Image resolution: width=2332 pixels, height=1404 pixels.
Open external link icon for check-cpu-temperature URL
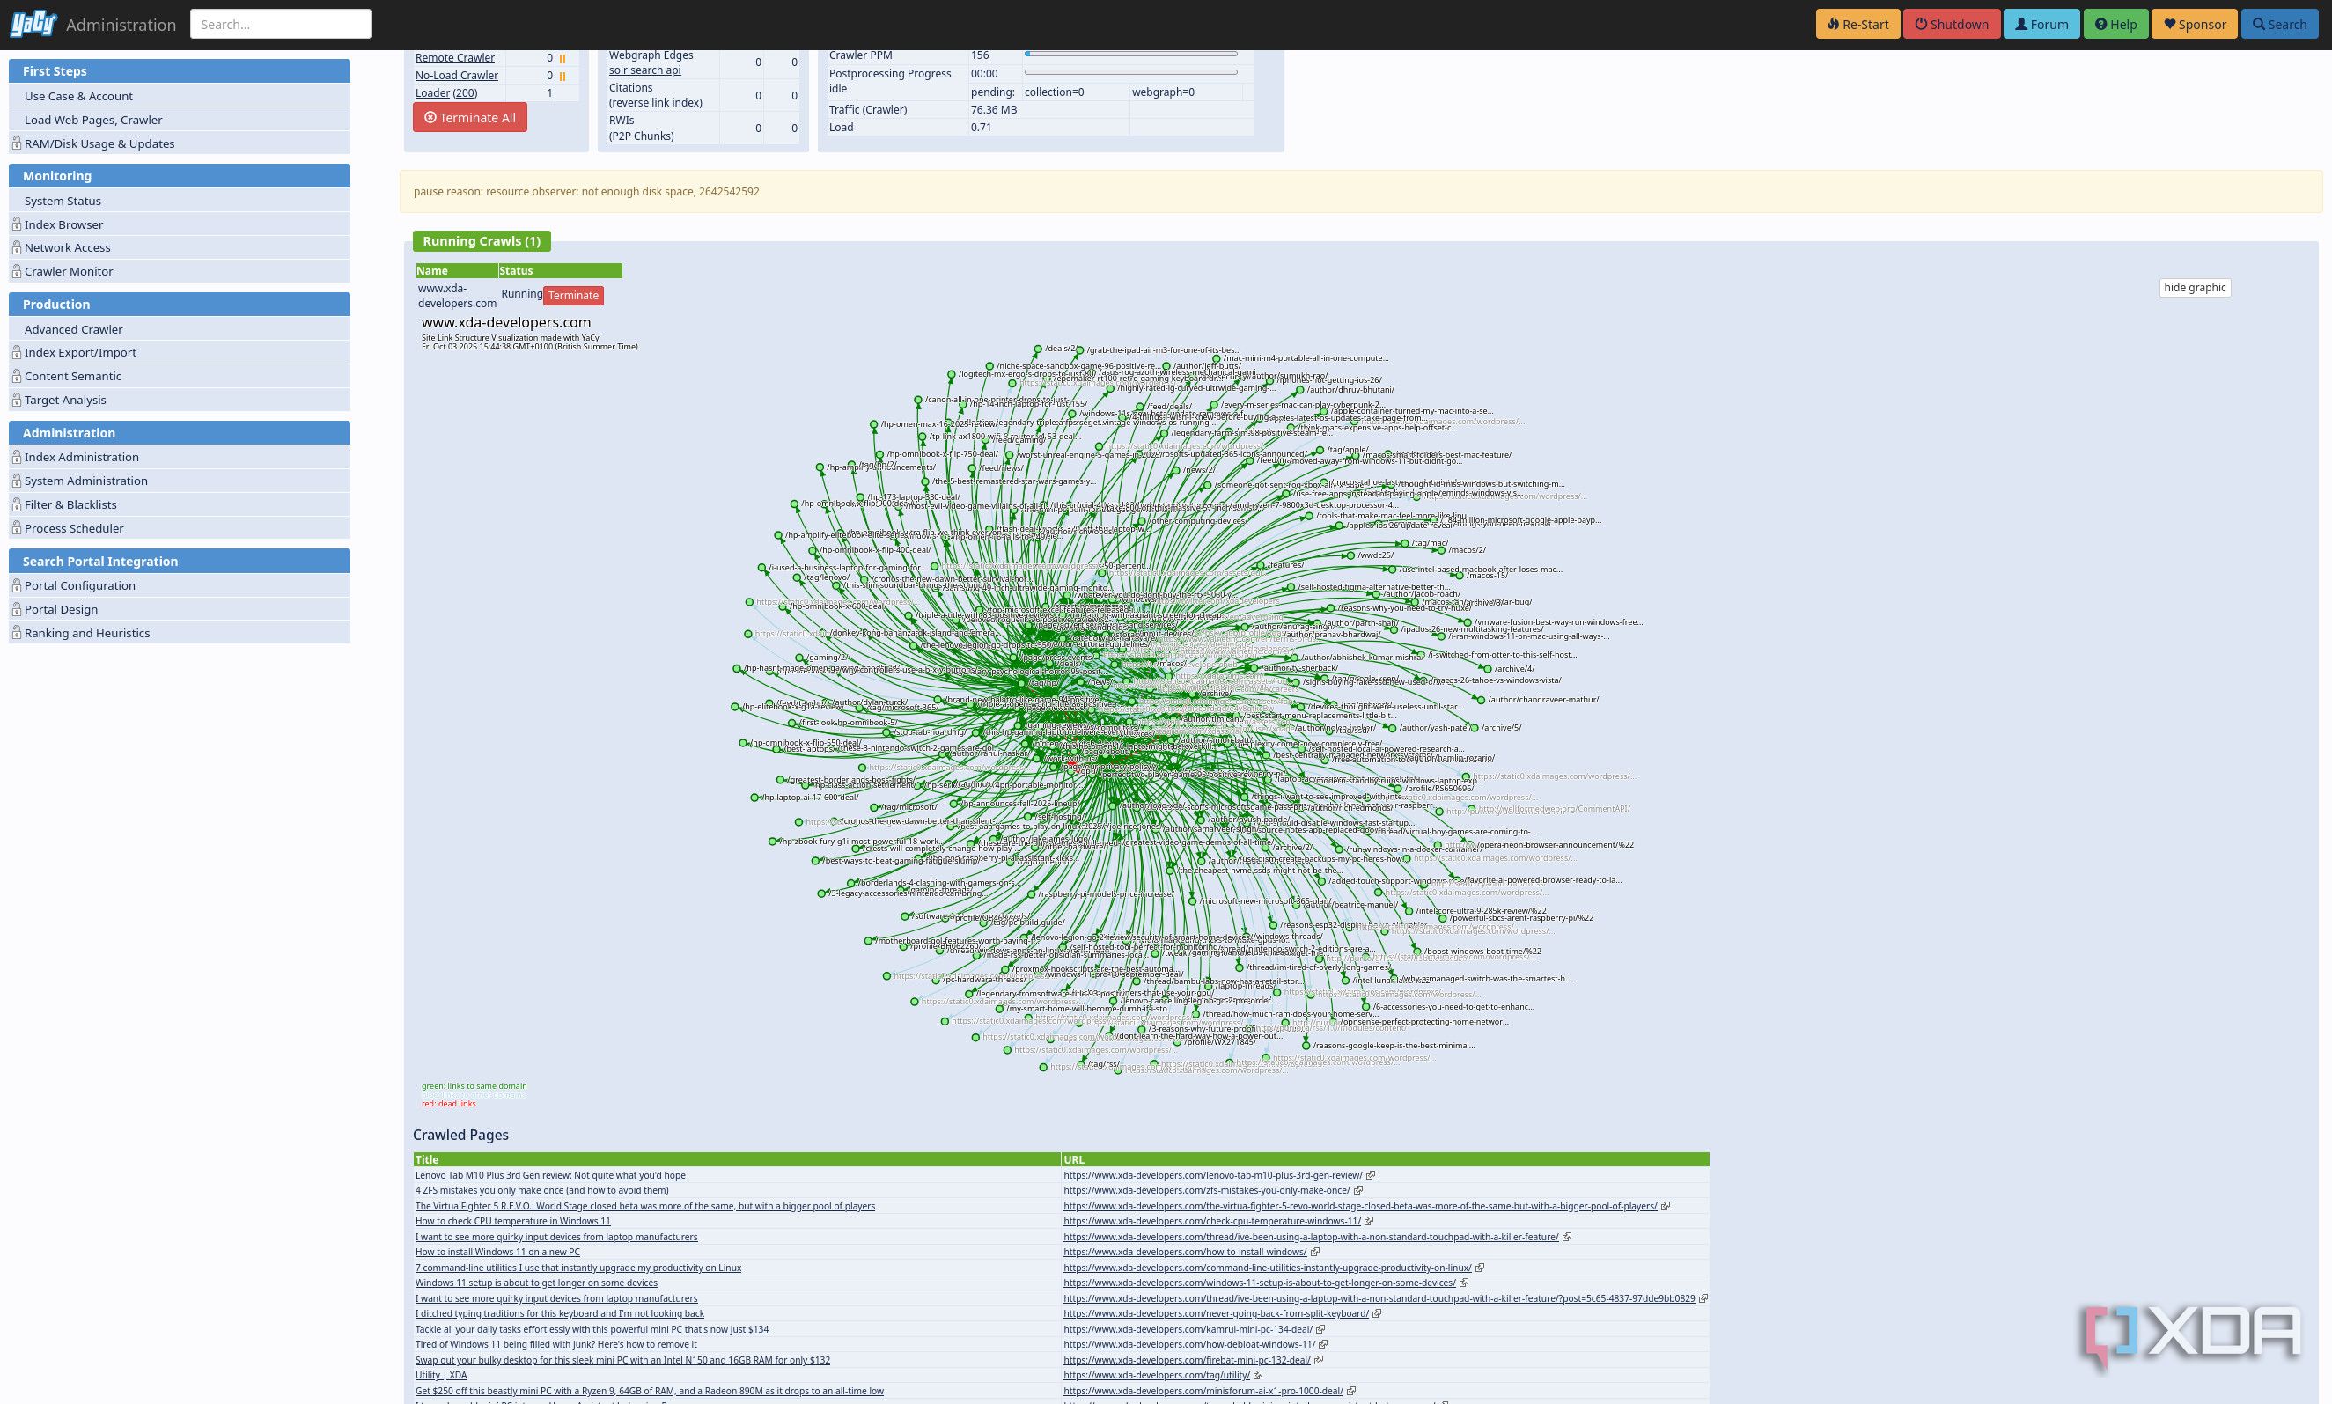(1368, 1222)
